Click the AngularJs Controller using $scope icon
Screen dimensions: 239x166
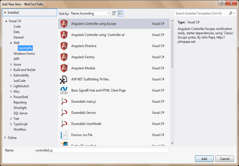point(64,24)
